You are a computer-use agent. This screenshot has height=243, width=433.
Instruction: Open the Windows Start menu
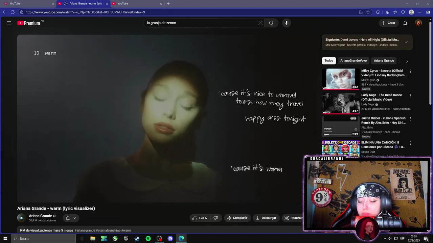tap(5, 239)
